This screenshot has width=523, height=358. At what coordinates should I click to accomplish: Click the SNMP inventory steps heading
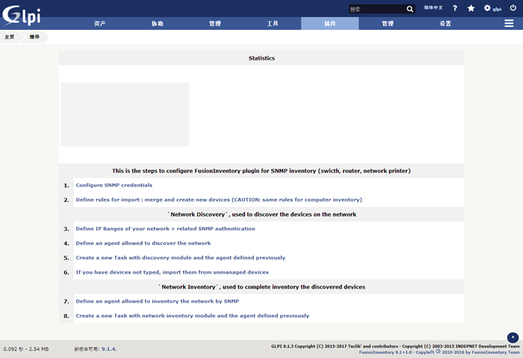click(261, 171)
